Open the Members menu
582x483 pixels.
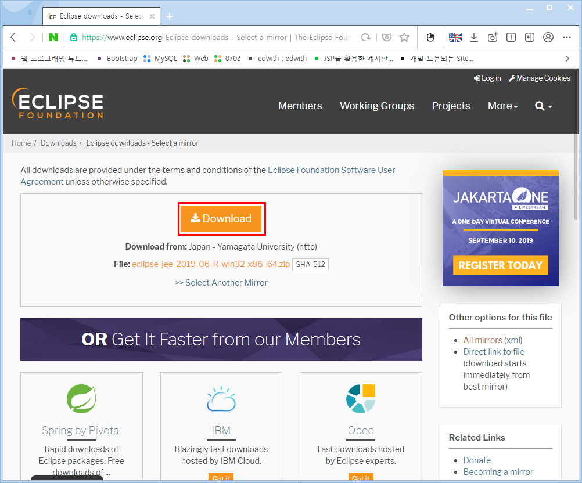coord(300,106)
